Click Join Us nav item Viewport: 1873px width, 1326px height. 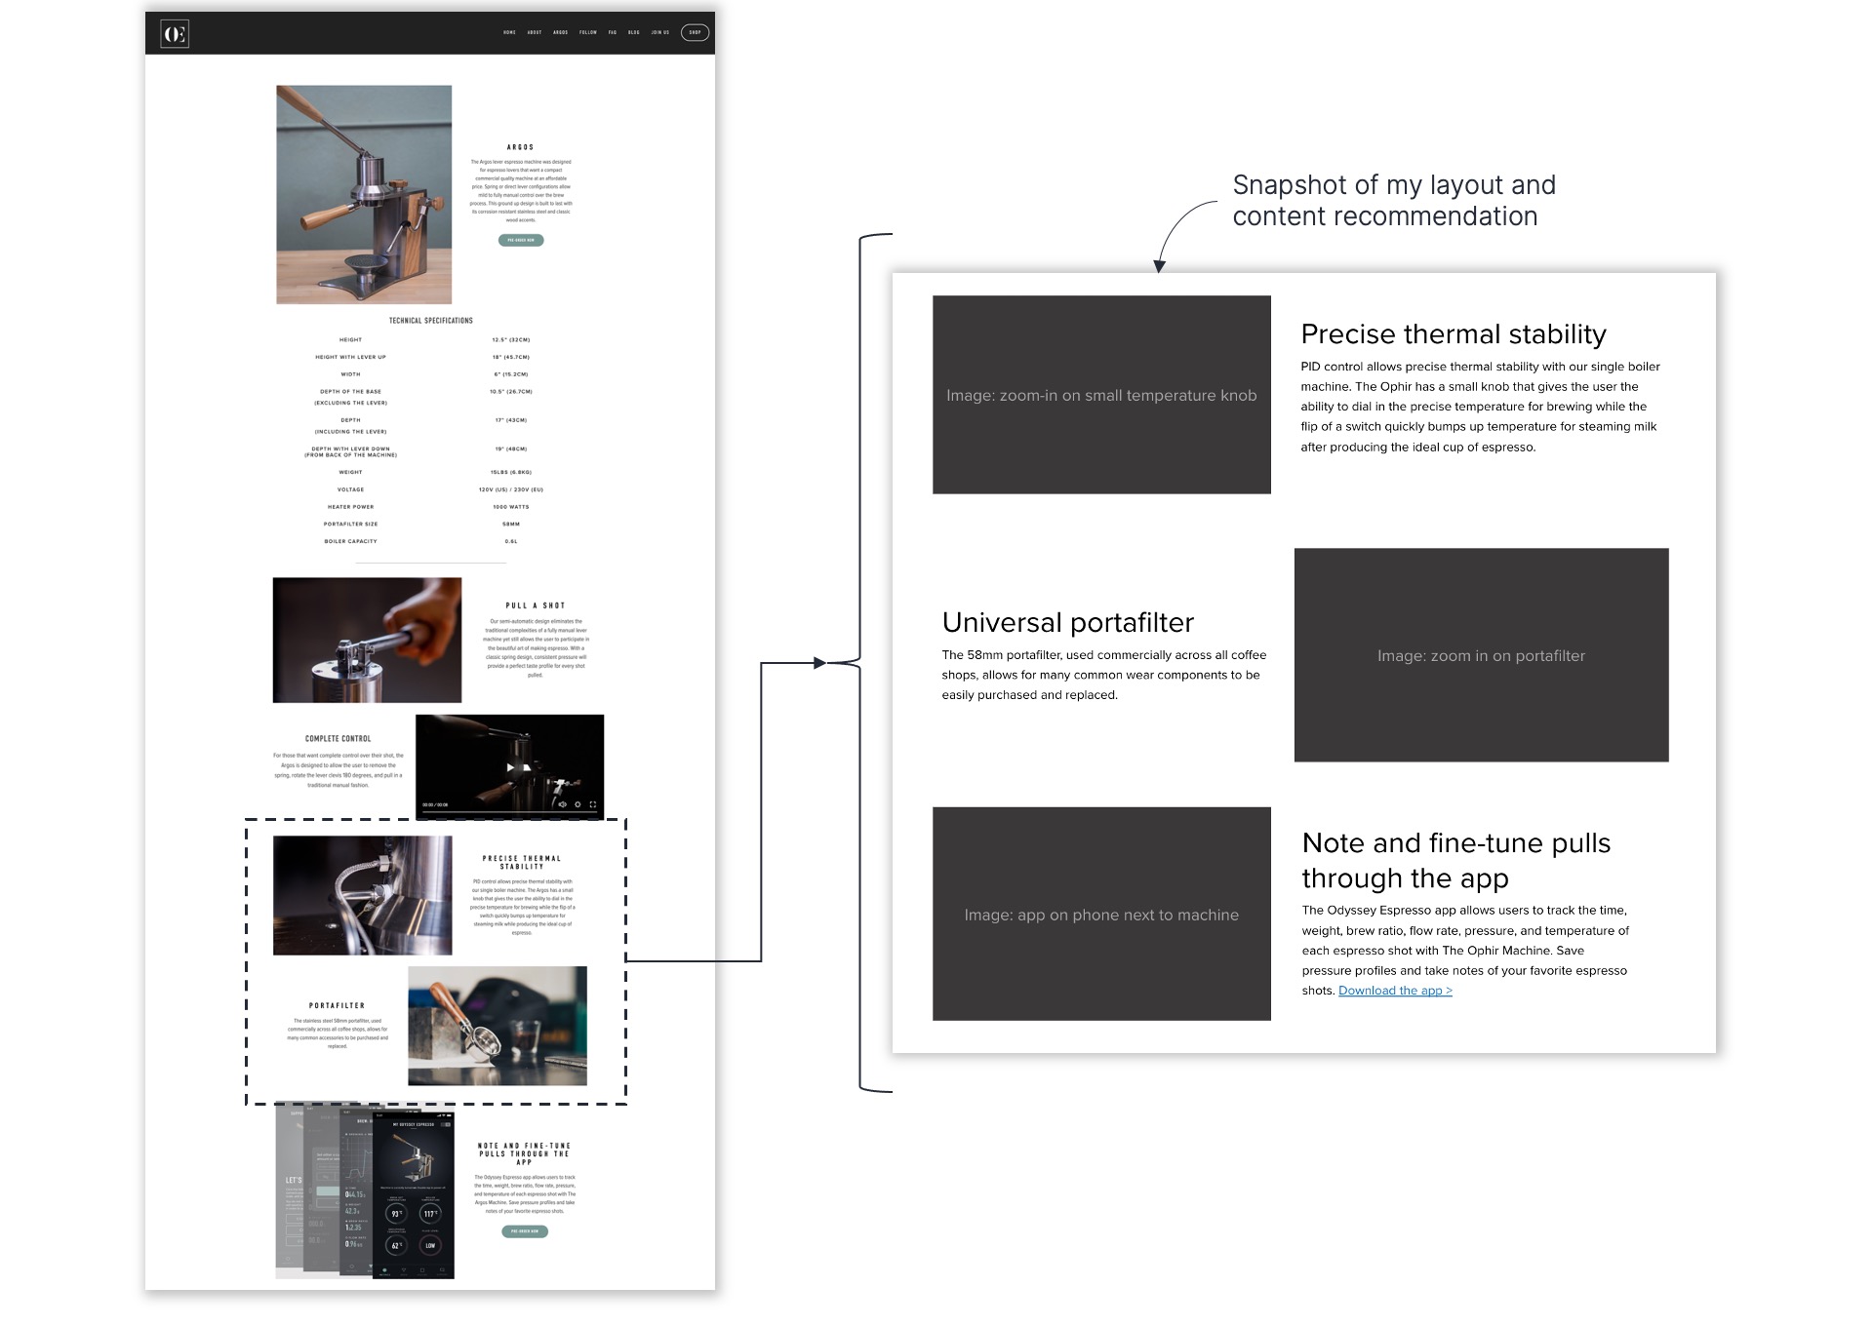point(660,32)
